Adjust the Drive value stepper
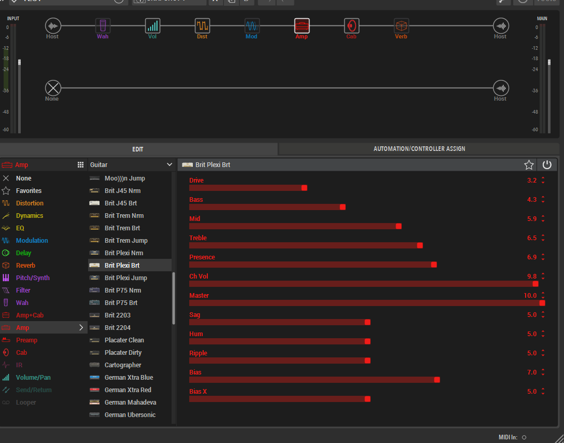The width and height of the screenshot is (564, 443). coord(543,181)
